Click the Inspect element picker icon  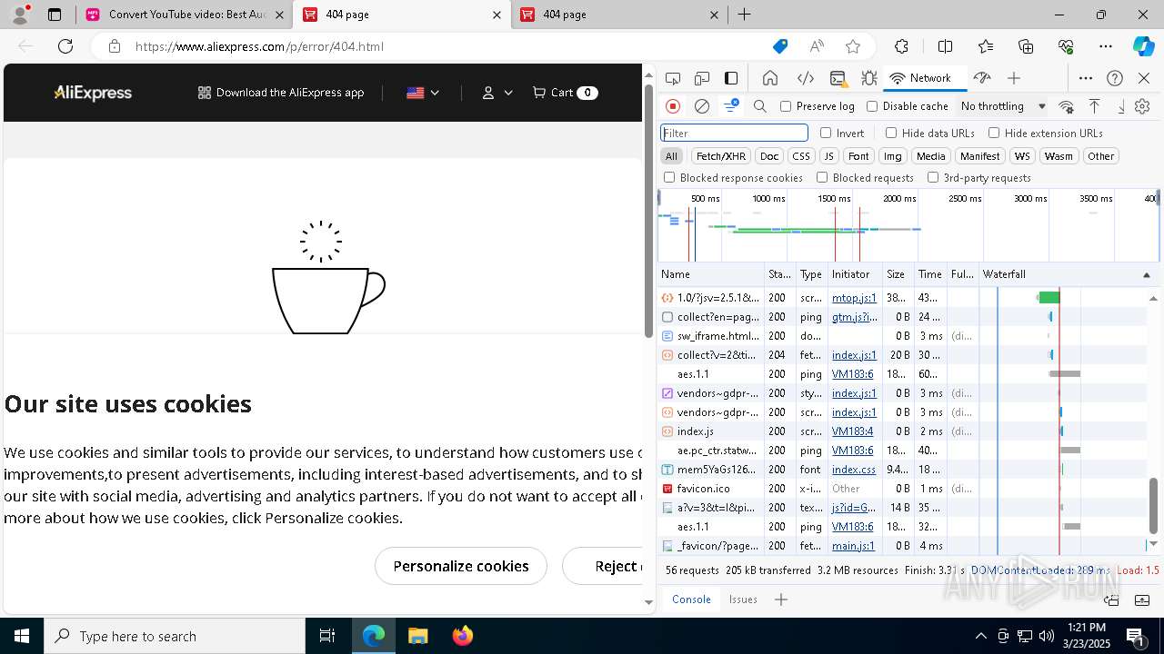click(673, 78)
